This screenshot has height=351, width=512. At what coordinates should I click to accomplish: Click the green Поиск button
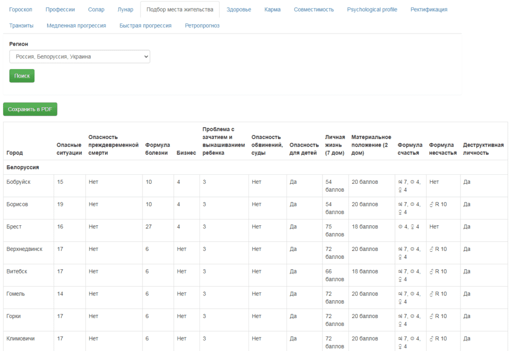click(x=21, y=76)
